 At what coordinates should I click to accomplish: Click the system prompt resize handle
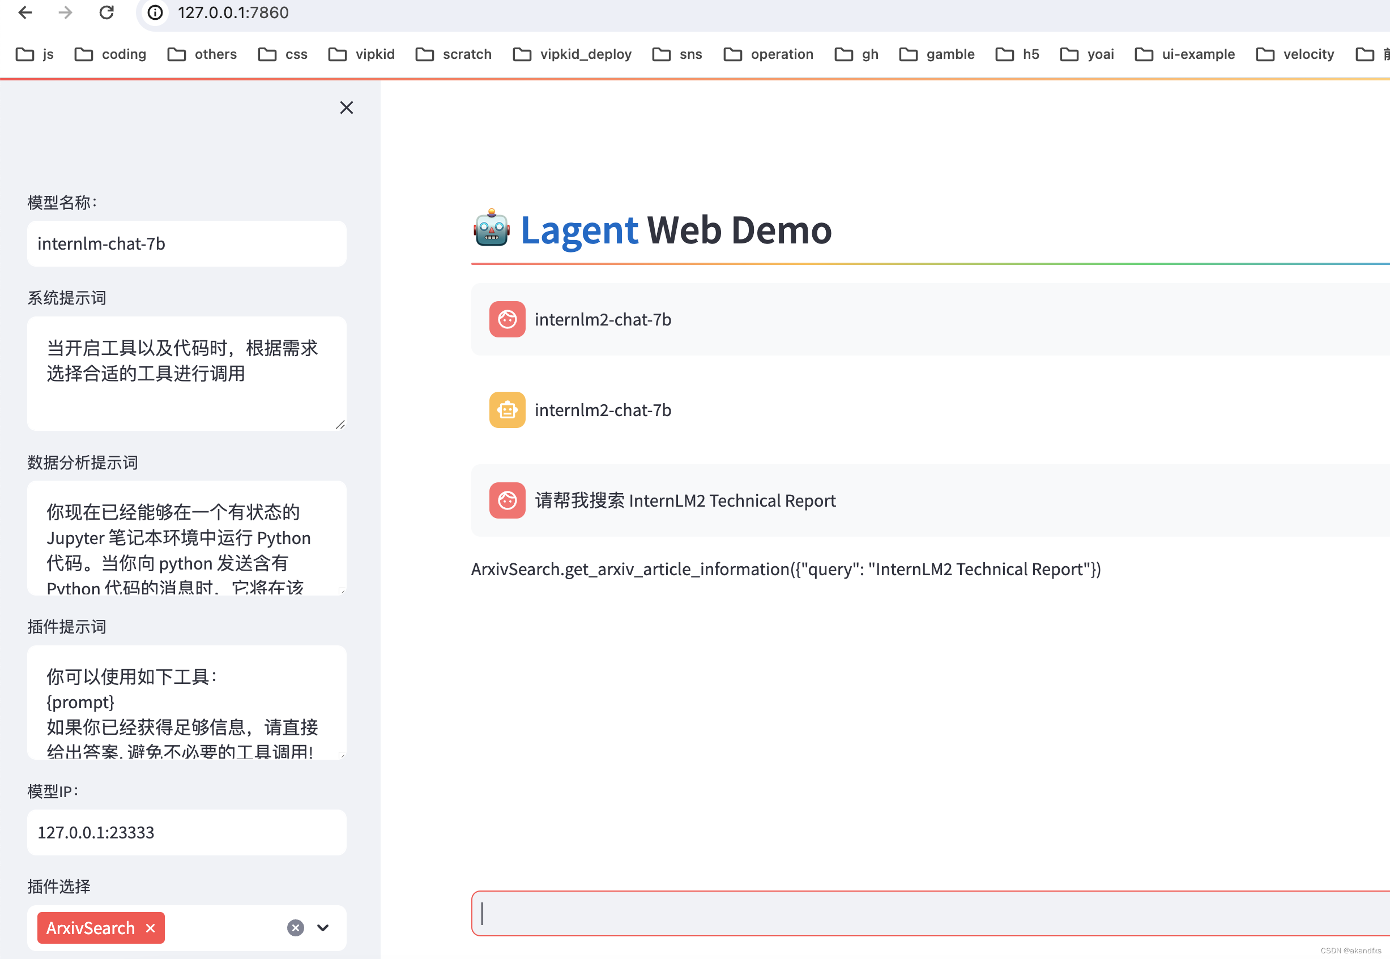tap(340, 424)
